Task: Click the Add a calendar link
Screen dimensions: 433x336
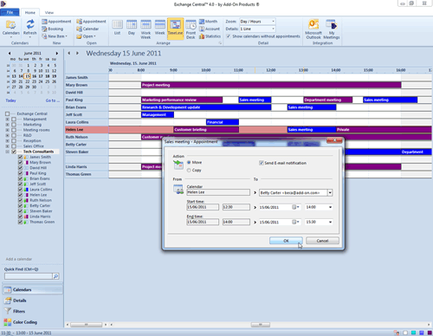Action: [x=19, y=259]
